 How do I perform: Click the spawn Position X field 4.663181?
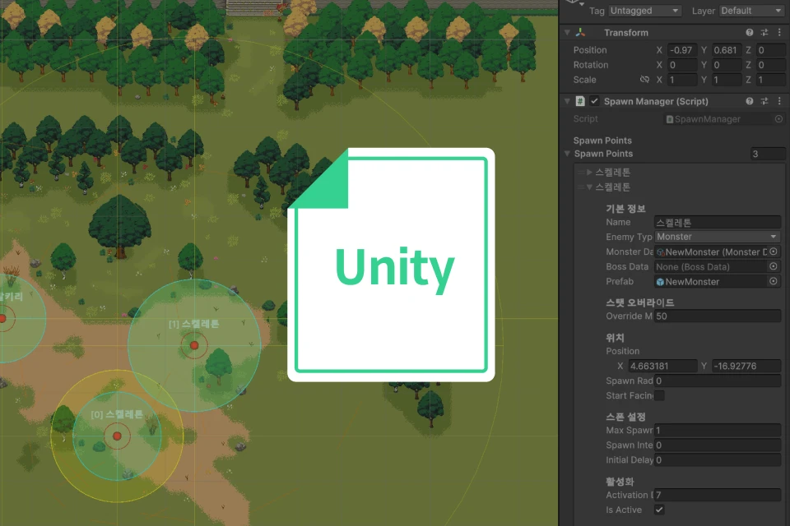pyautogui.click(x=662, y=366)
